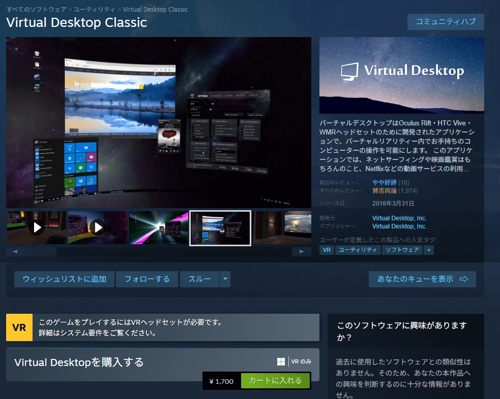Select the ユーティリティ tag
Screen dimensions: 500x399
pos(358,250)
